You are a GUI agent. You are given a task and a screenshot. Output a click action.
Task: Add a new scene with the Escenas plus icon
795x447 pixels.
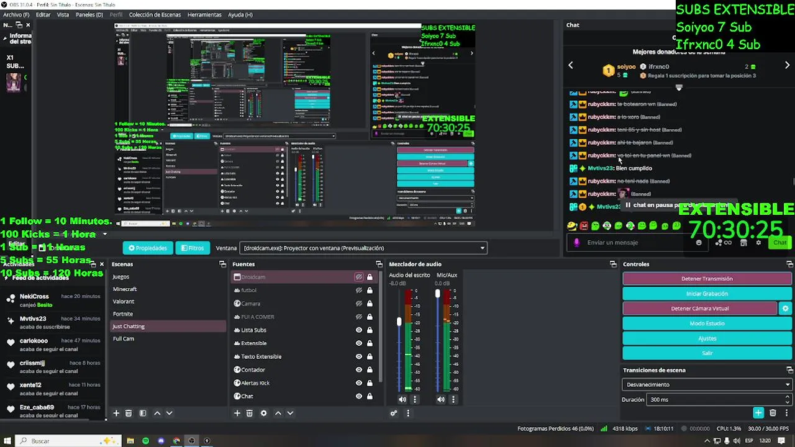[x=116, y=413]
